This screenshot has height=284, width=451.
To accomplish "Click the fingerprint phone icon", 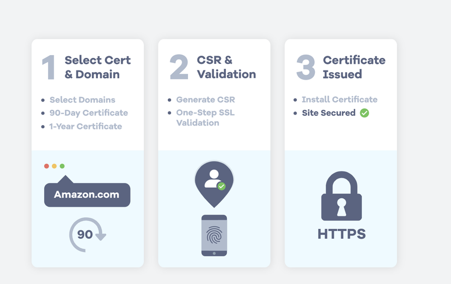I will (214, 235).
